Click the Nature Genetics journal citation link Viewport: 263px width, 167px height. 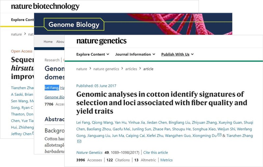click(89, 153)
